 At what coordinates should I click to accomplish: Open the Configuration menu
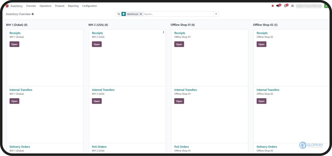[89, 6]
